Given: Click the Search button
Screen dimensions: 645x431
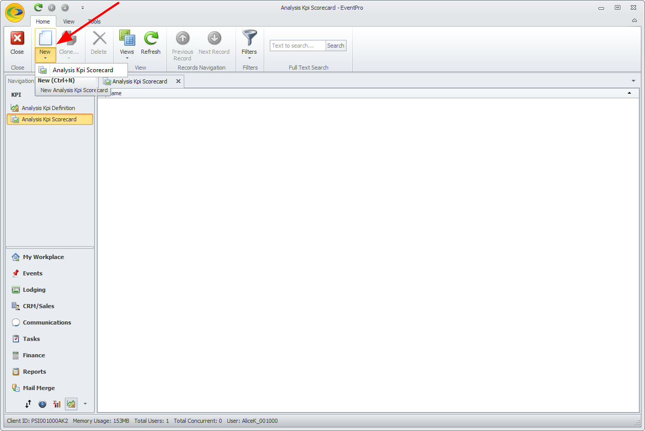Looking at the screenshot, I should [336, 46].
